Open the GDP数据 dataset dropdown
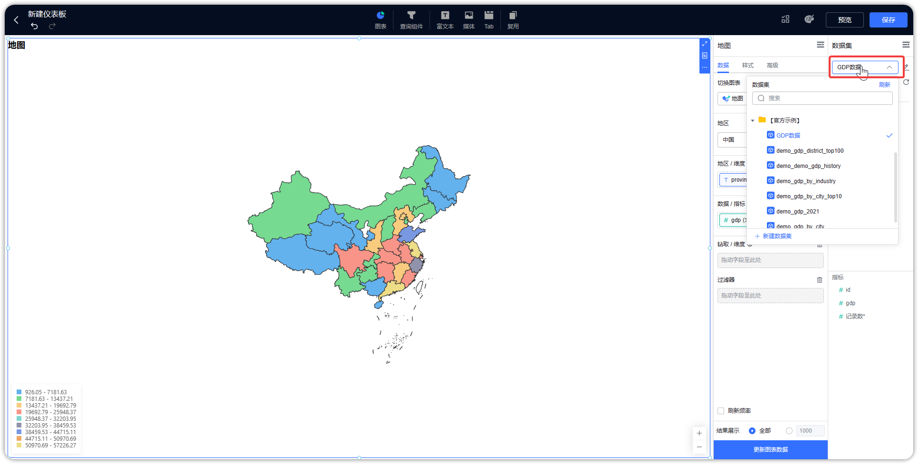Viewport: 918px width, 464px height. 865,67
